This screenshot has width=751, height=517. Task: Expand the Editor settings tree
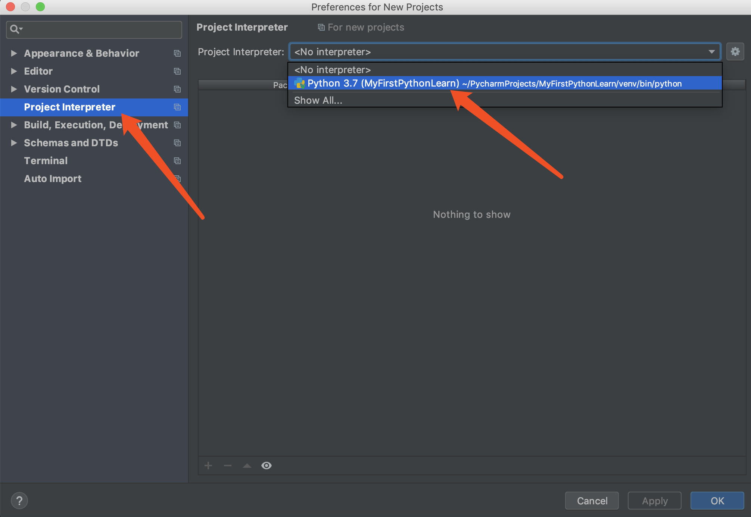pos(14,71)
